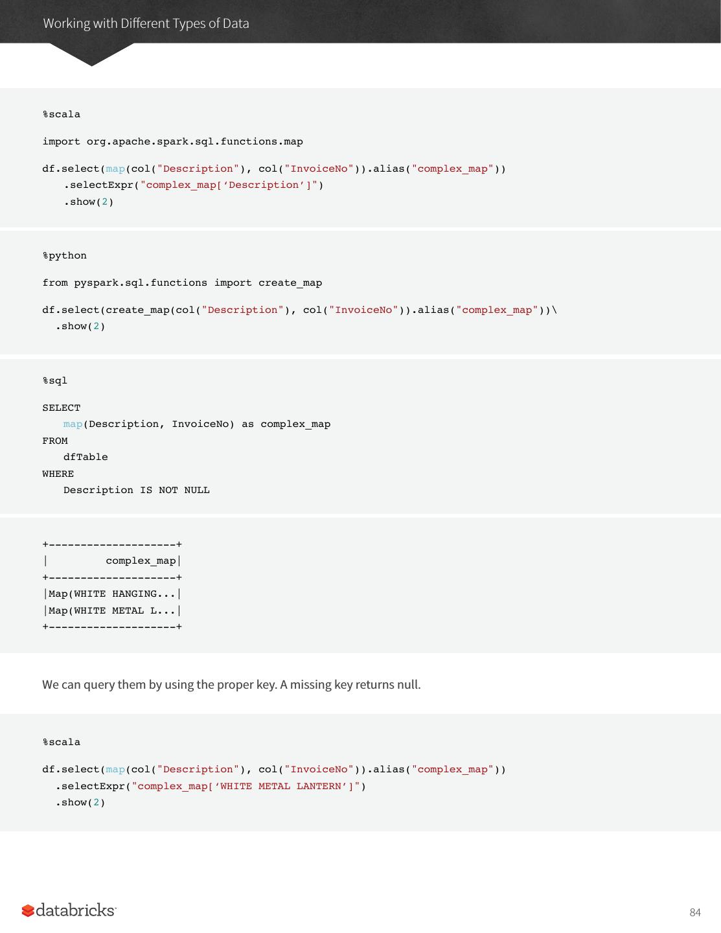
Task: Click the Description IS NOT NULL line
Action: (136, 490)
